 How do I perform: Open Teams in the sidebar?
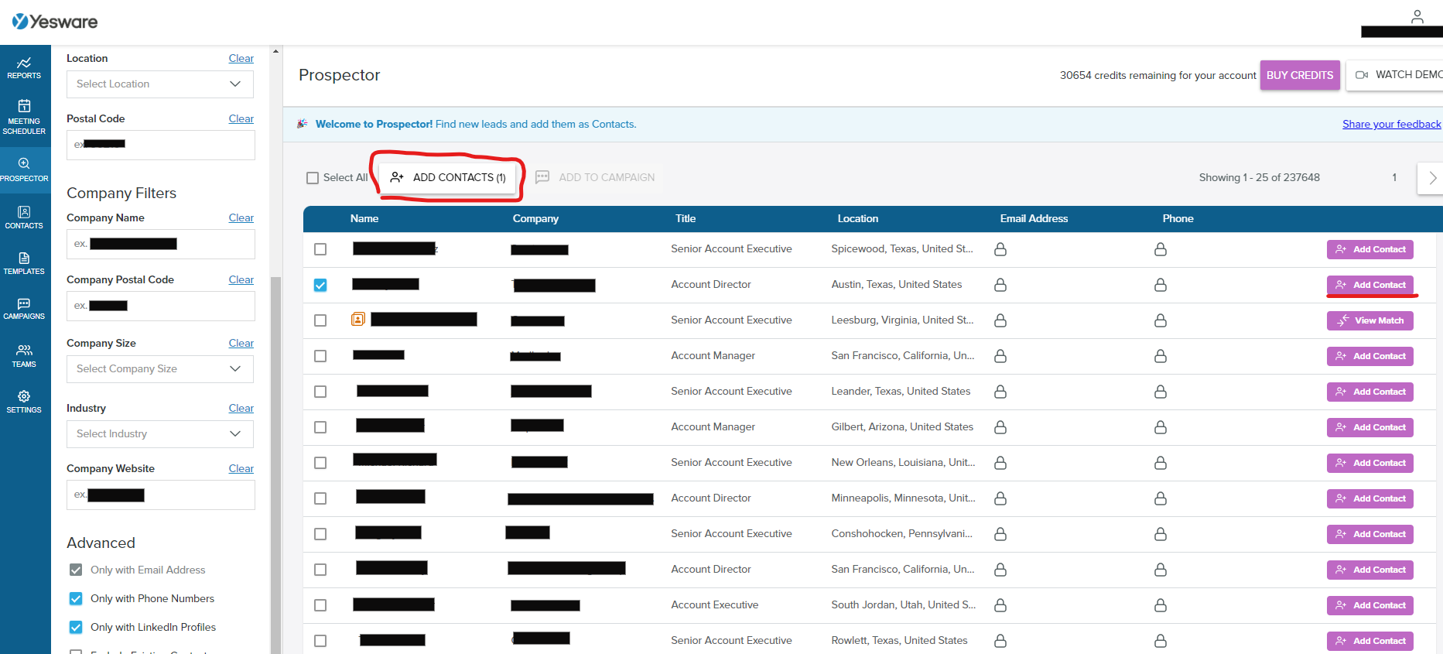point(24,356)
